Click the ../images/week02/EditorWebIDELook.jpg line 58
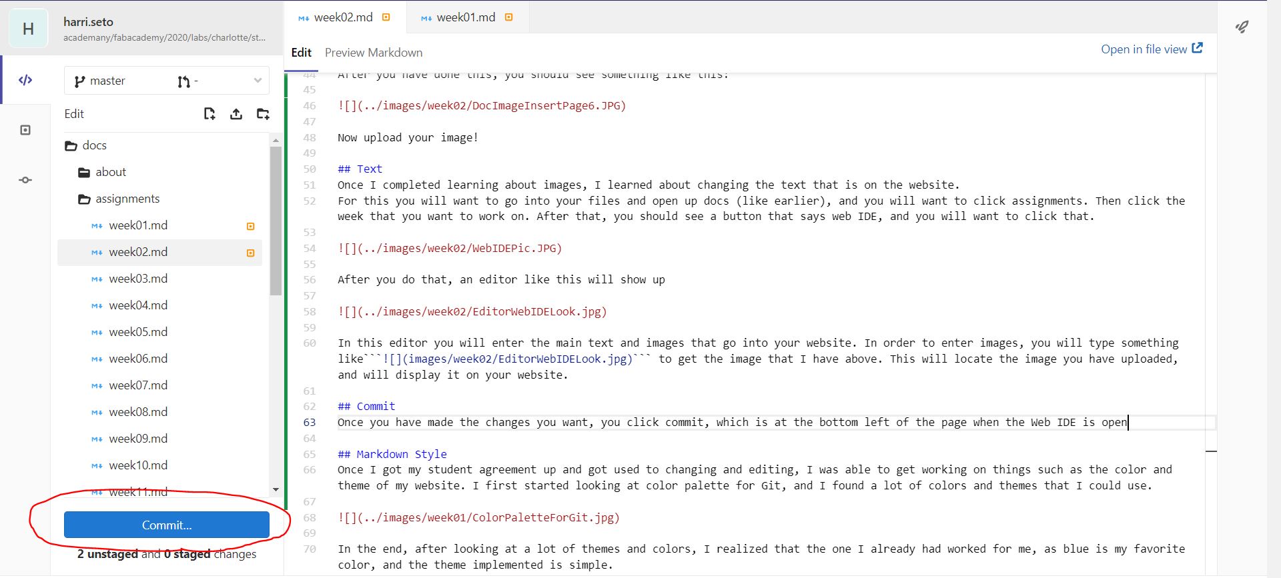Image resolution: width=1281 pixels, height=578 pixels. click(x=472, y=312)
